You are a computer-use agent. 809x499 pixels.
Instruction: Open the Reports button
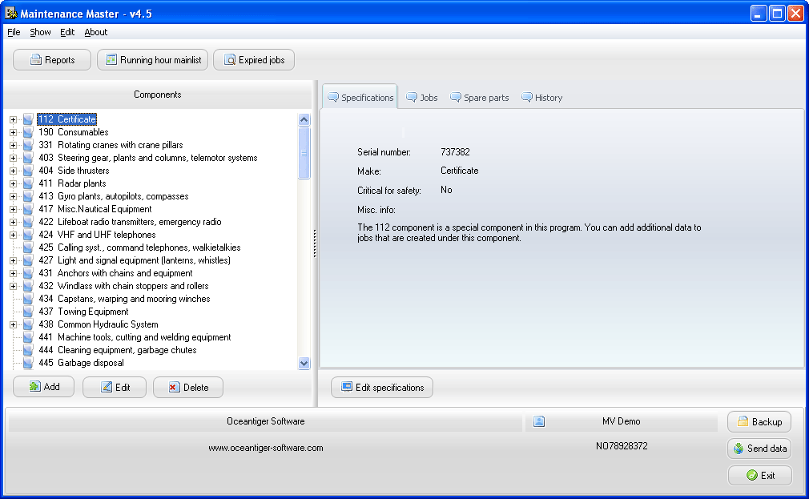(x=52, y=60)
